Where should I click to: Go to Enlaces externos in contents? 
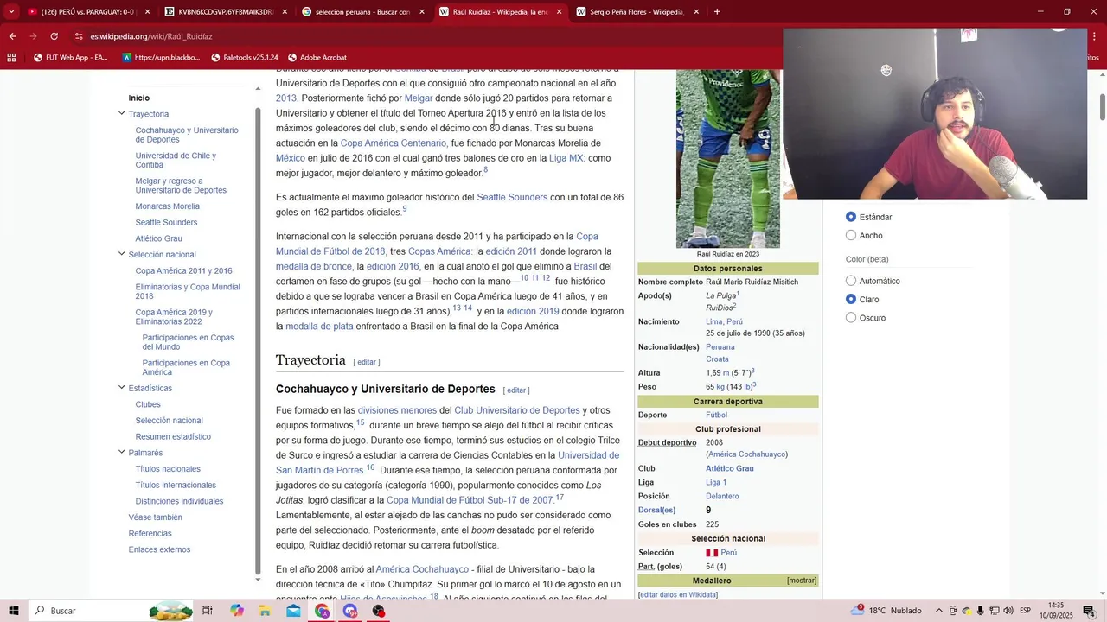[x=159, y=549]
